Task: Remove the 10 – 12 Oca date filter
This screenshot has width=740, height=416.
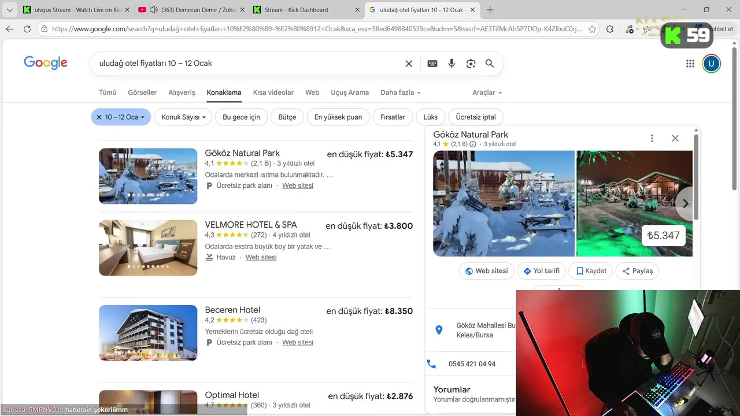Action: click(x=99, y=117)
